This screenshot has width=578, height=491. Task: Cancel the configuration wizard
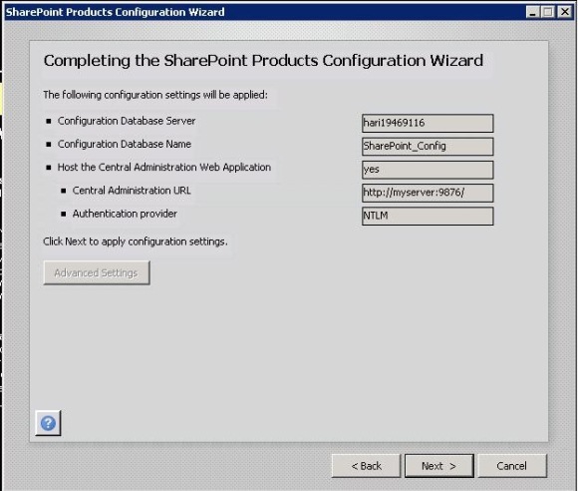pos(512,466)
